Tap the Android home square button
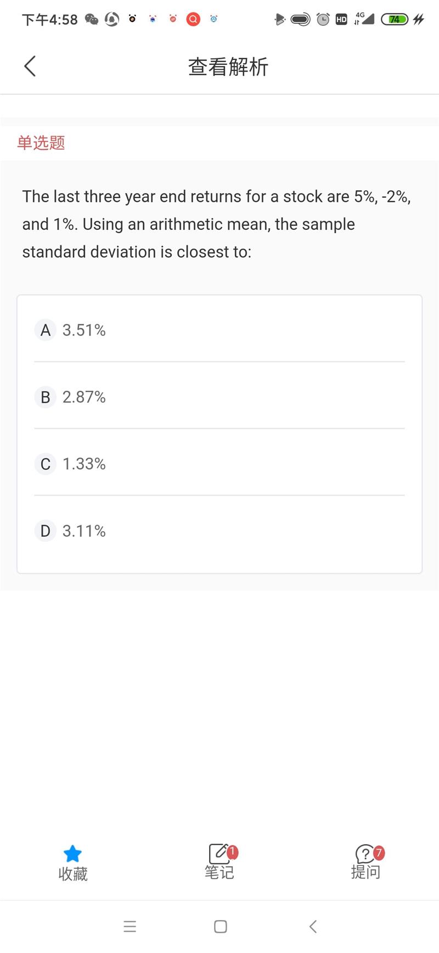 [221, 927]
